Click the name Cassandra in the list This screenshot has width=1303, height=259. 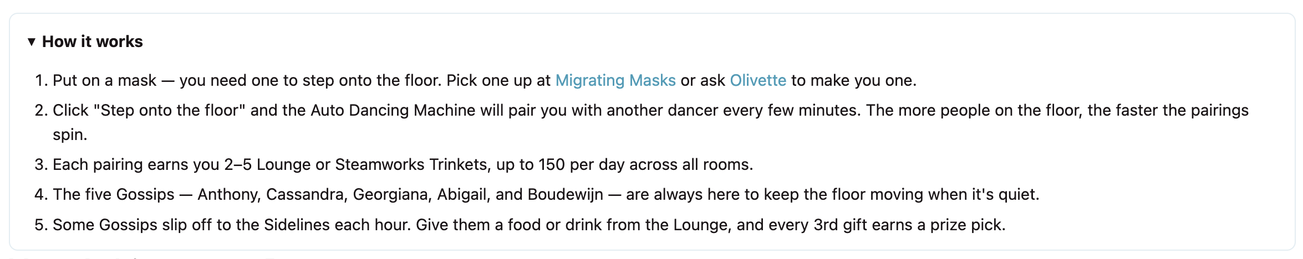[x=307, y=194]
